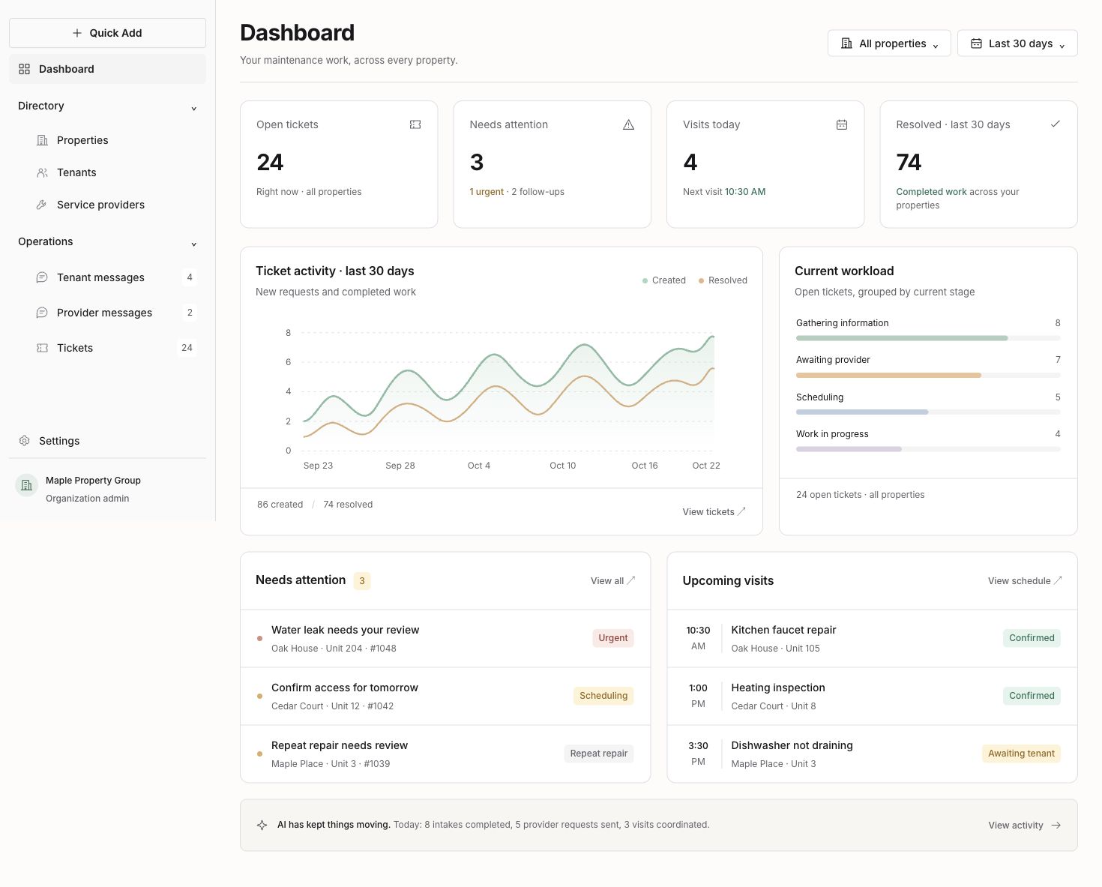The image size is (1102, 887).
Task: Click the Dashboard grid icon in sidebar
Action: pos(24,69)
